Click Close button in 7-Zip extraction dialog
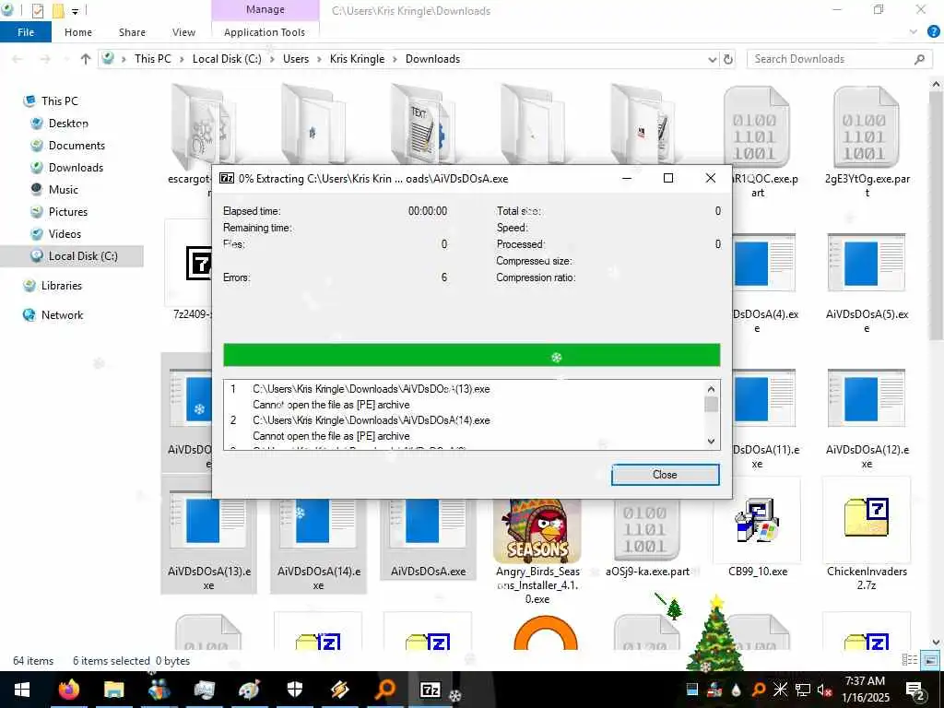 665,475
